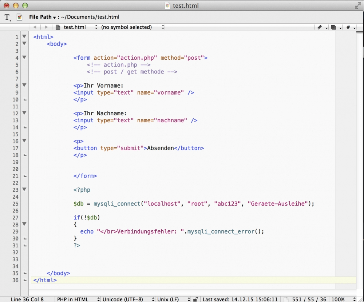364x302 pixels.
Task: Click the fold end marker line 31
Action: pyautogui.click(x=25, y=246)
